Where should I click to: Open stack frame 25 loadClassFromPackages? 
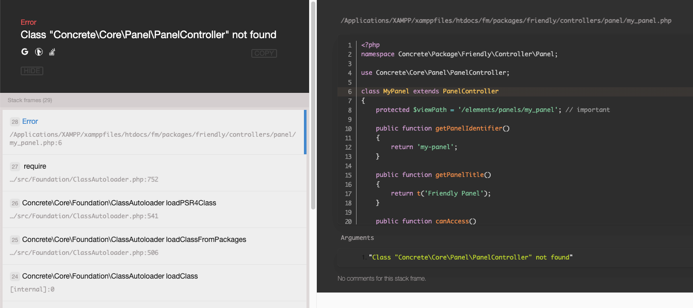pos(153,246)
